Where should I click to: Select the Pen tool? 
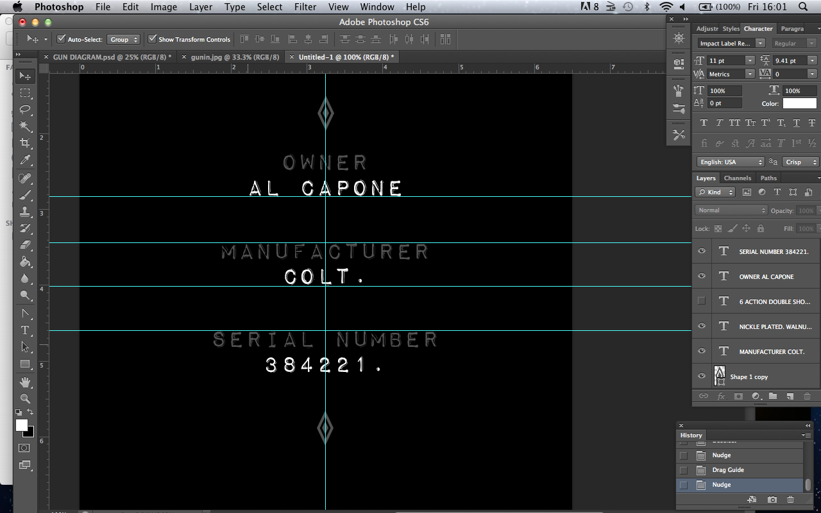click(x=25, y=314)
